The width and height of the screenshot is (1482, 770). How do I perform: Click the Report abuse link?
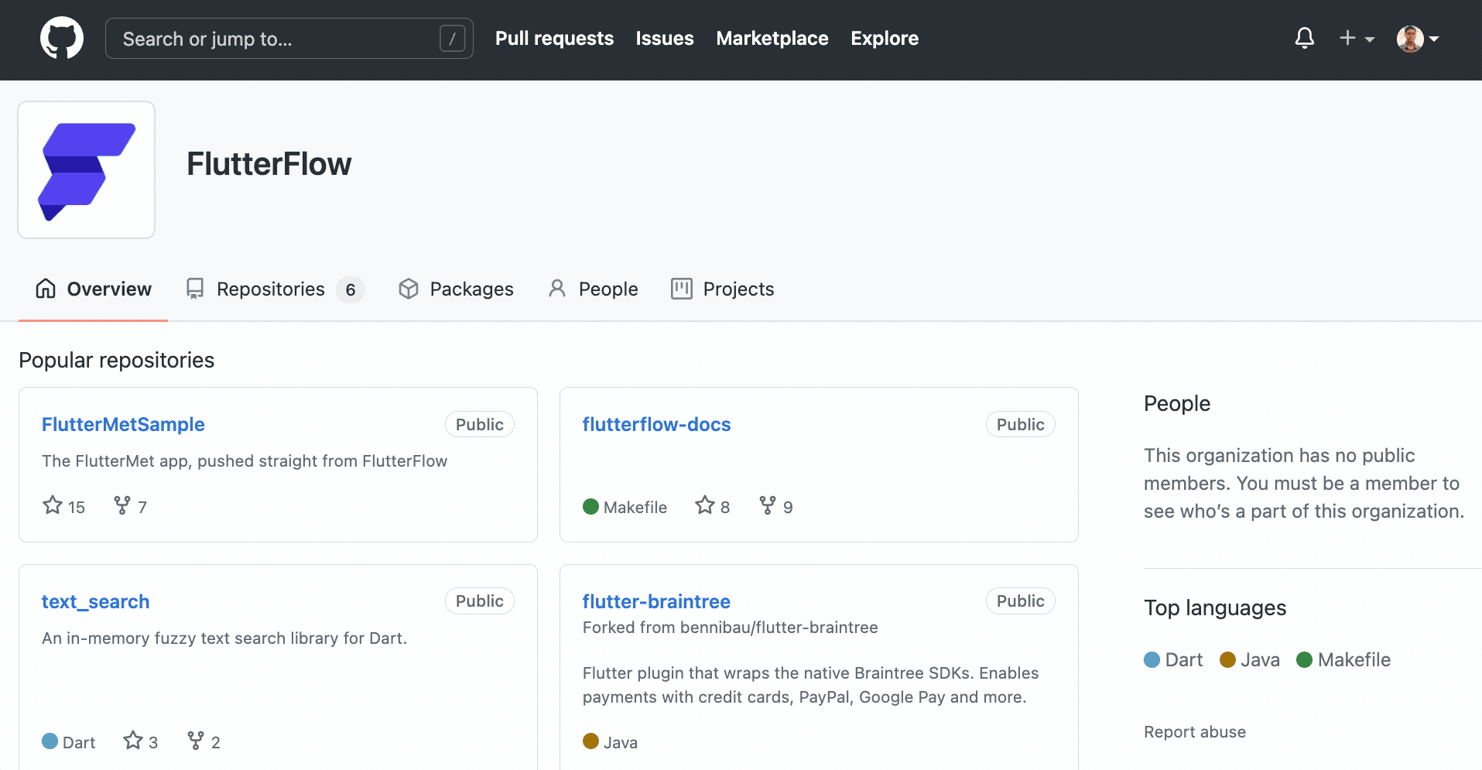(1195, 732)
